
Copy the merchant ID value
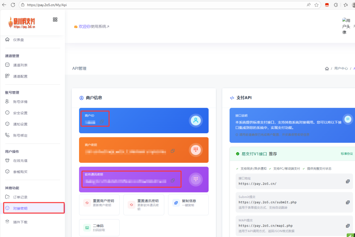[102, 122]
